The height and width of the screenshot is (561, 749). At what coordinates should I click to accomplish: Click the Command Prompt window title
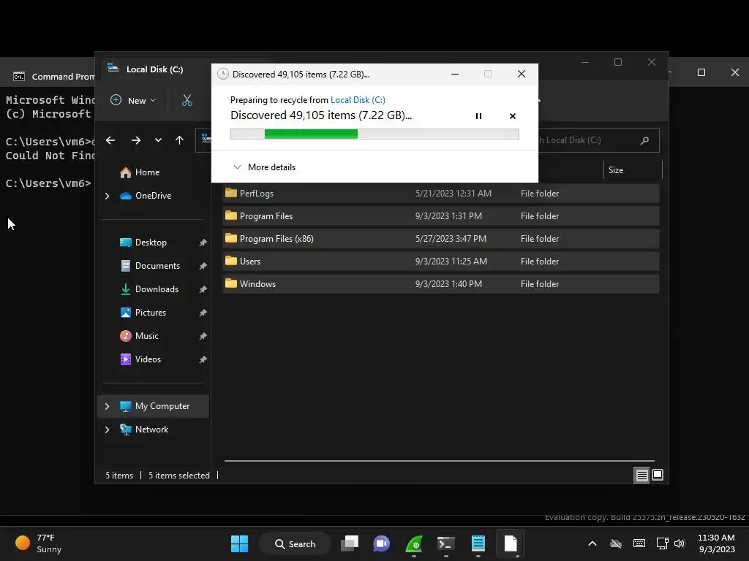63,76
